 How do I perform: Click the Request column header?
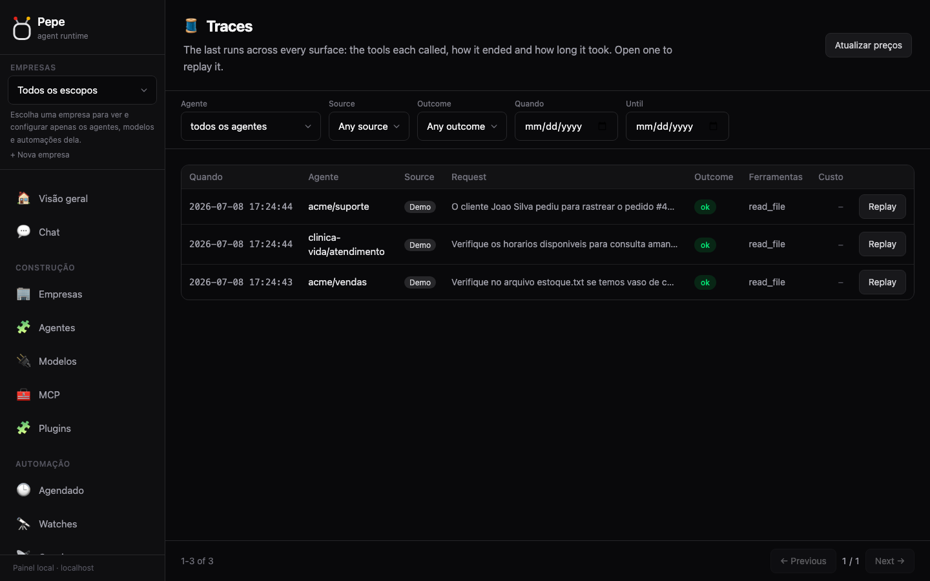click(469, 177)
